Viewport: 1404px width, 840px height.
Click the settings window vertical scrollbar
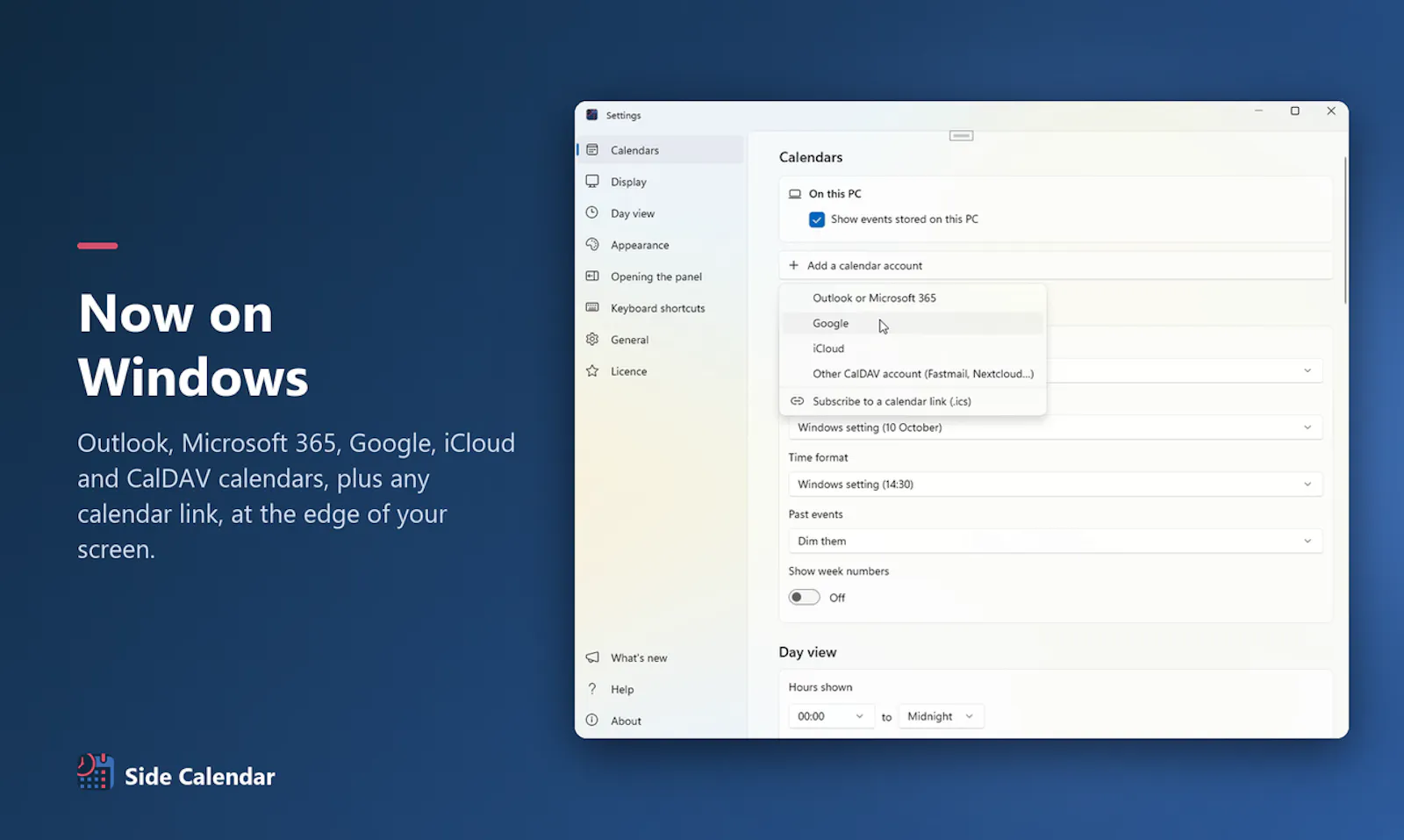pos(1344,231)
